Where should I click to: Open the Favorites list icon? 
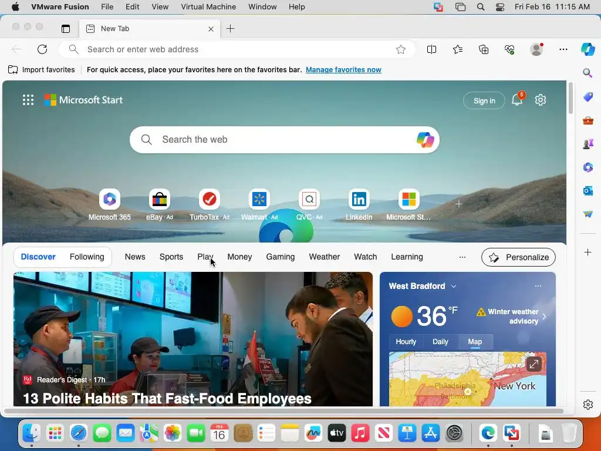pos(458,49)
